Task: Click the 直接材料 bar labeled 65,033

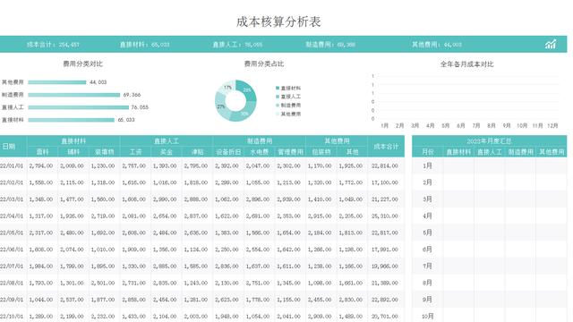Action: [x=72, y=120]
